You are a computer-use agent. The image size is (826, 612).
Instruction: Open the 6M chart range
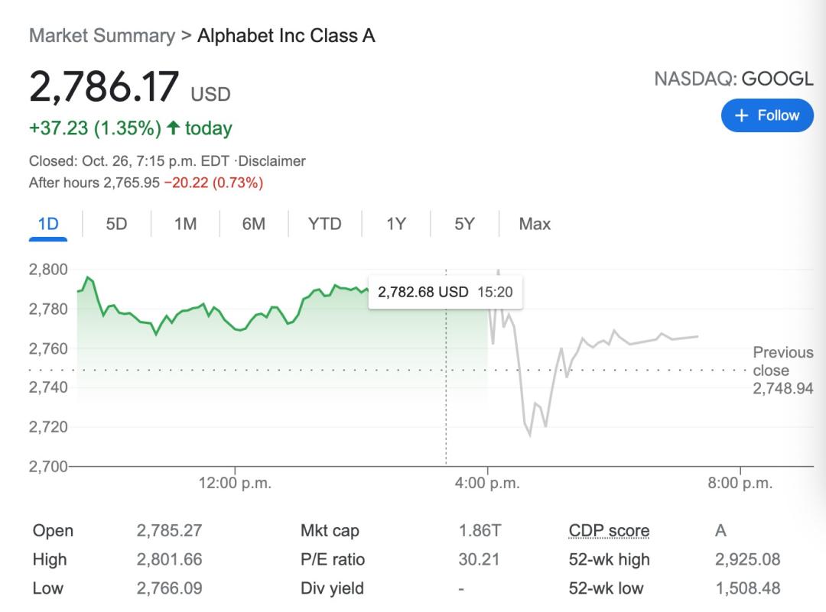(x=254, y=224)
